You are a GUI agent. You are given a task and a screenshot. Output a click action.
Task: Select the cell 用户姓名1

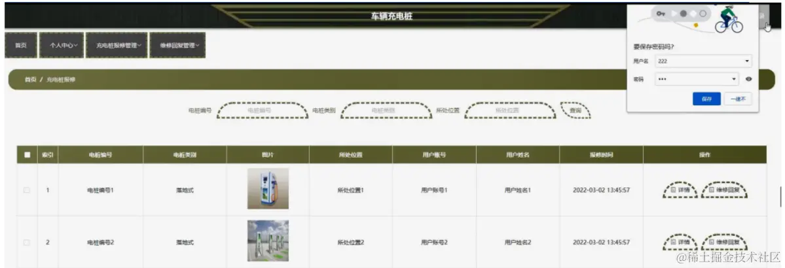click(518, 190)
